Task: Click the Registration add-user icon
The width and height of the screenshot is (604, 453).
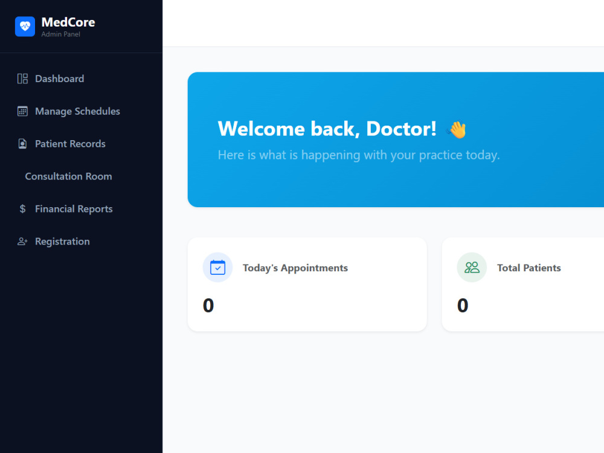Action: tap(22, 242)
